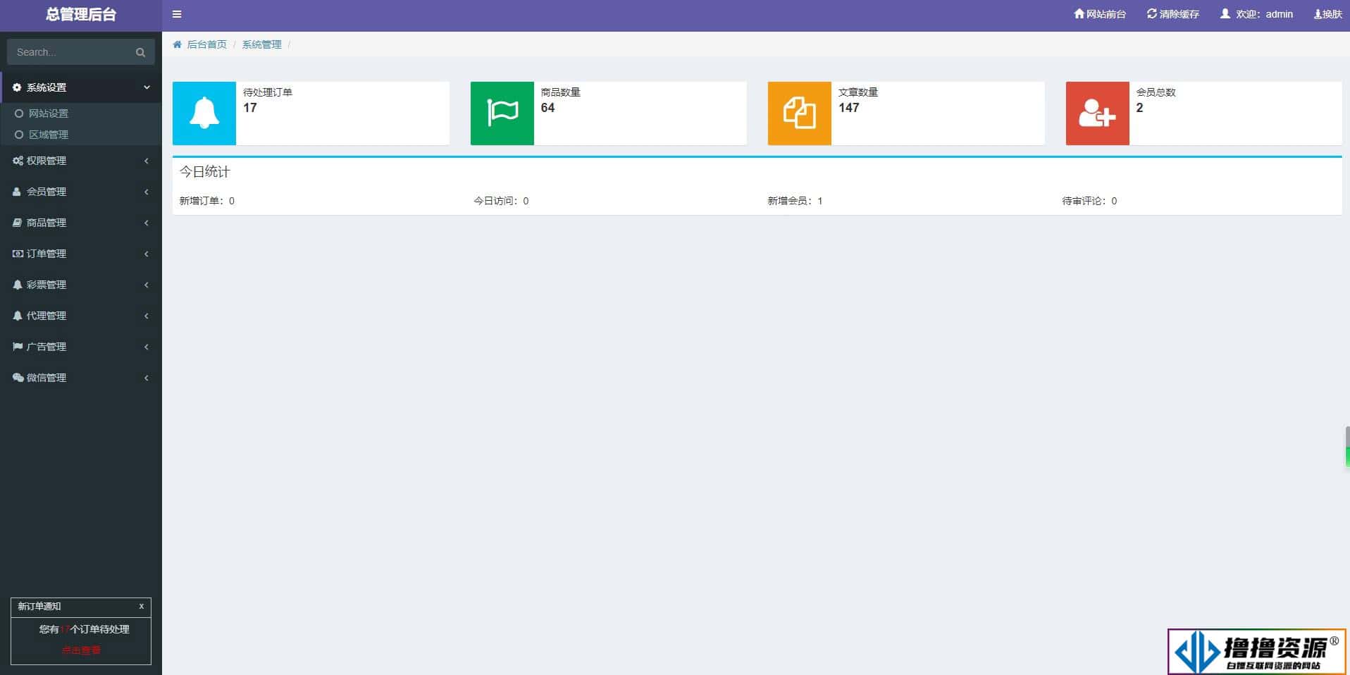1350x675 pixels.
Task: Expand the 彩票管理 chevron
Action: (x=147, y=285)
